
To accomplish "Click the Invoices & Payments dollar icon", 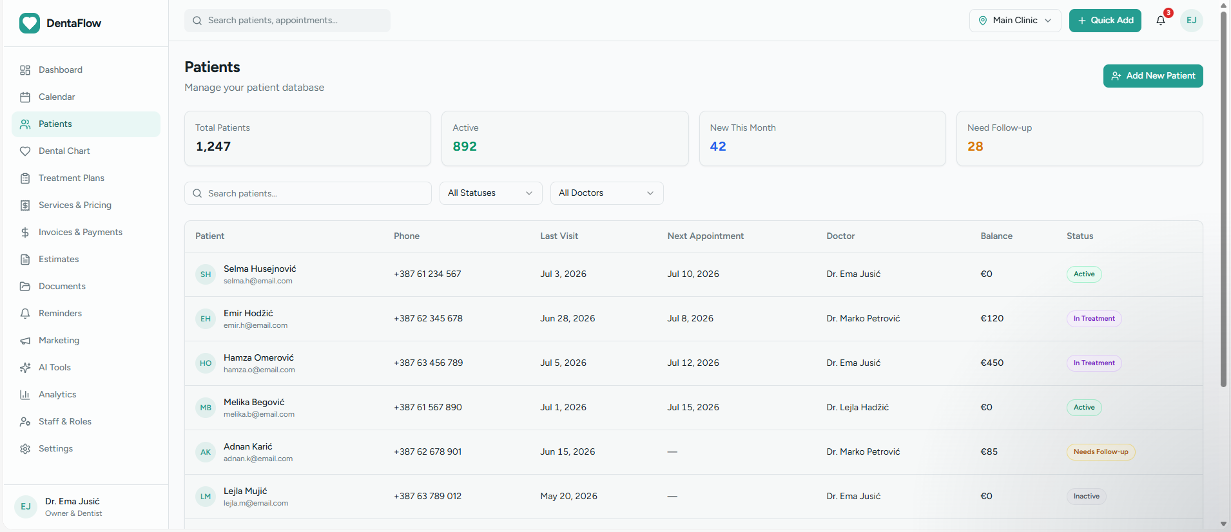I will pos(25,233).
